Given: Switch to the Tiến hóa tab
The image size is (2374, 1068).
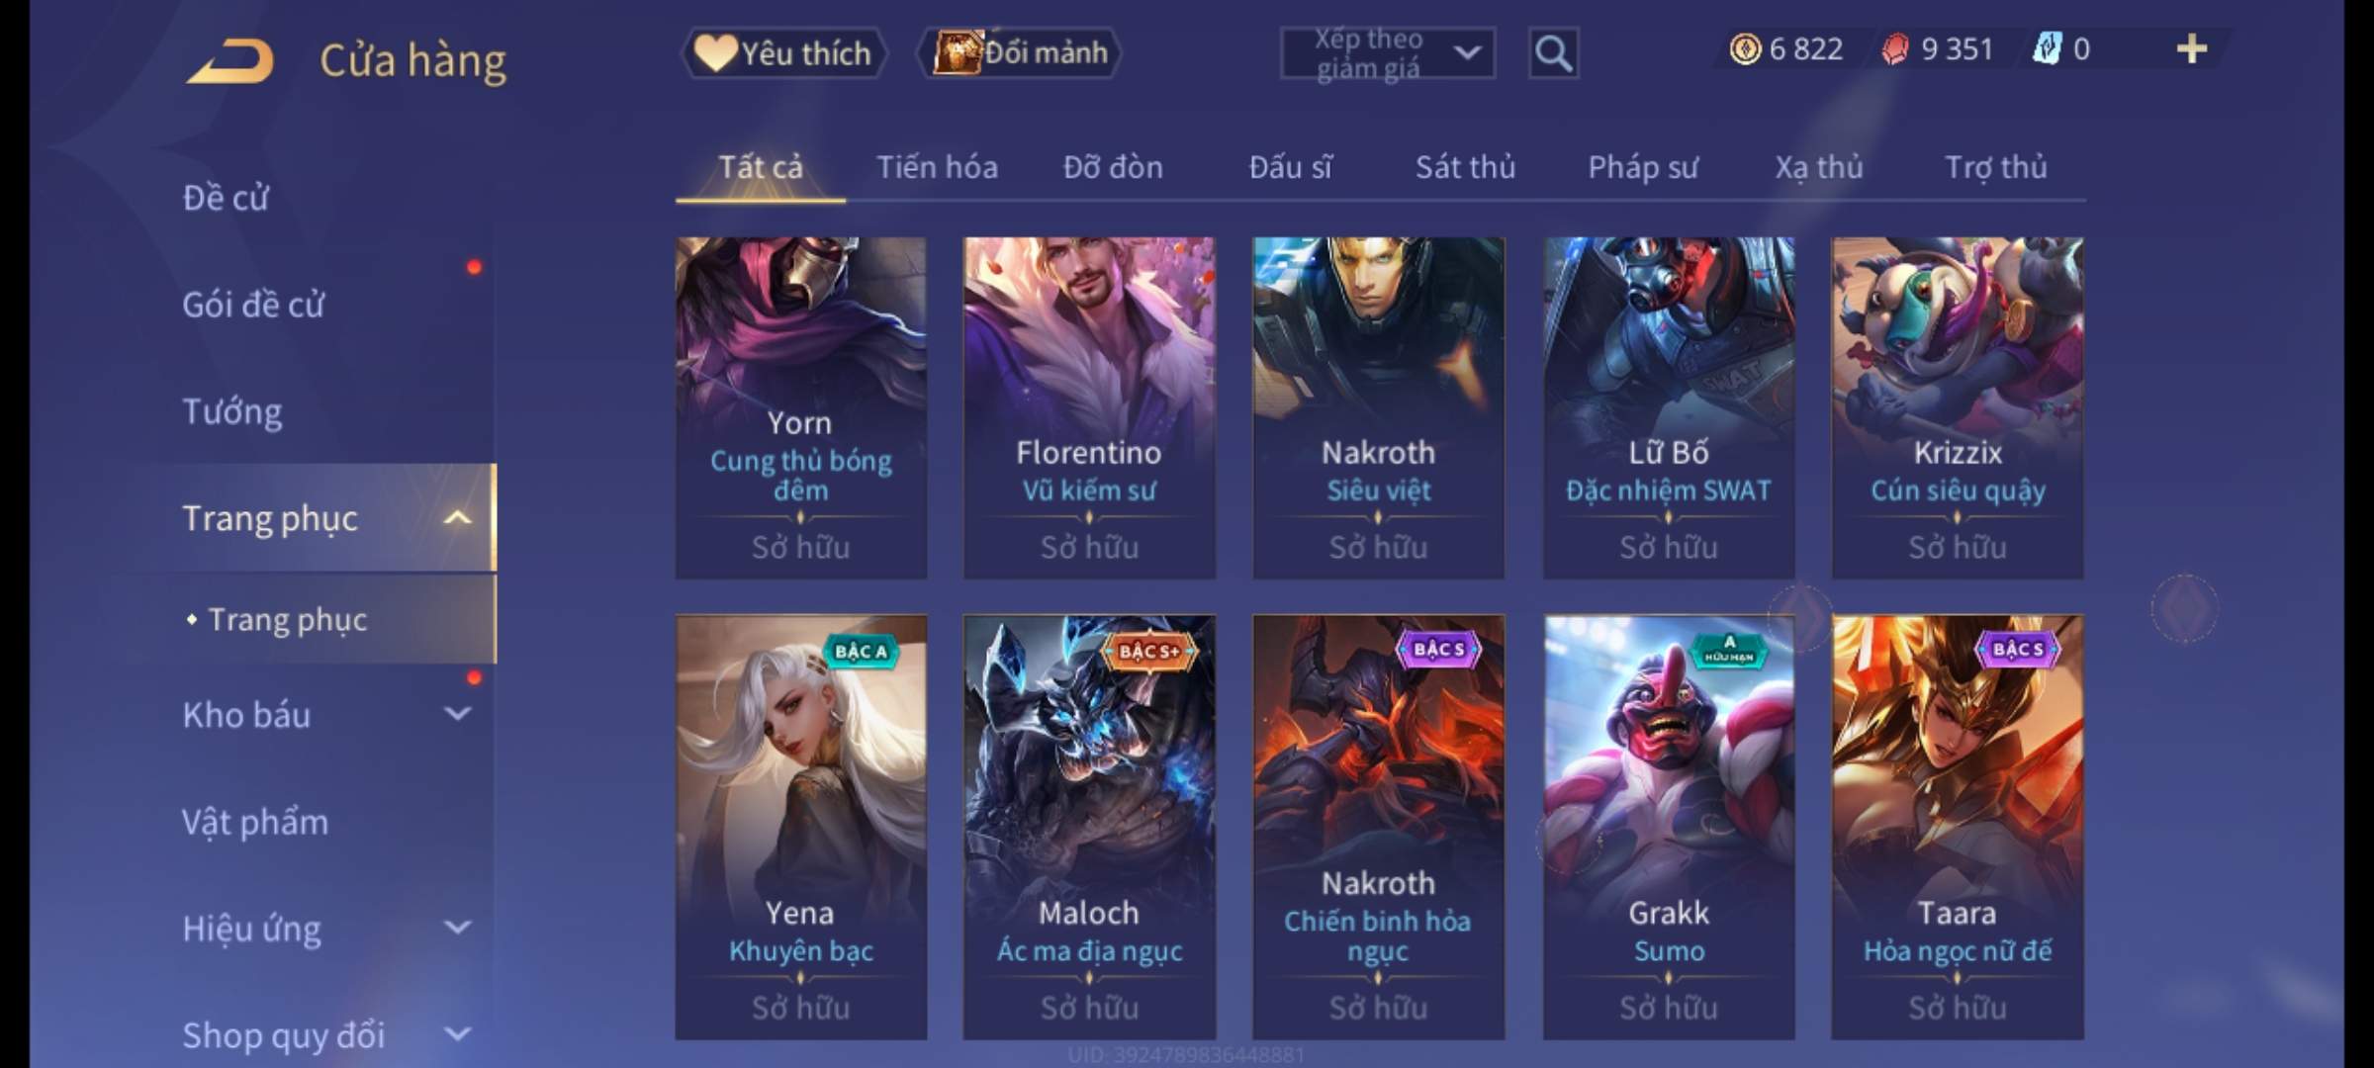Looking at the screenshot, I should (x=937, y=167).
